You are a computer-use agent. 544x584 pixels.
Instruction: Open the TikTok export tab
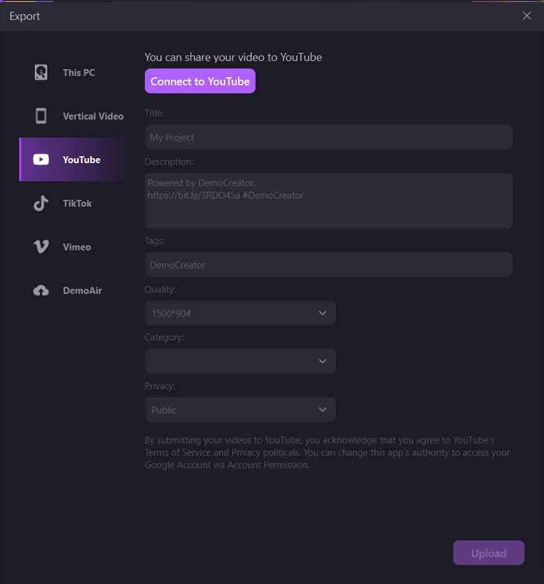coord(72,204)
